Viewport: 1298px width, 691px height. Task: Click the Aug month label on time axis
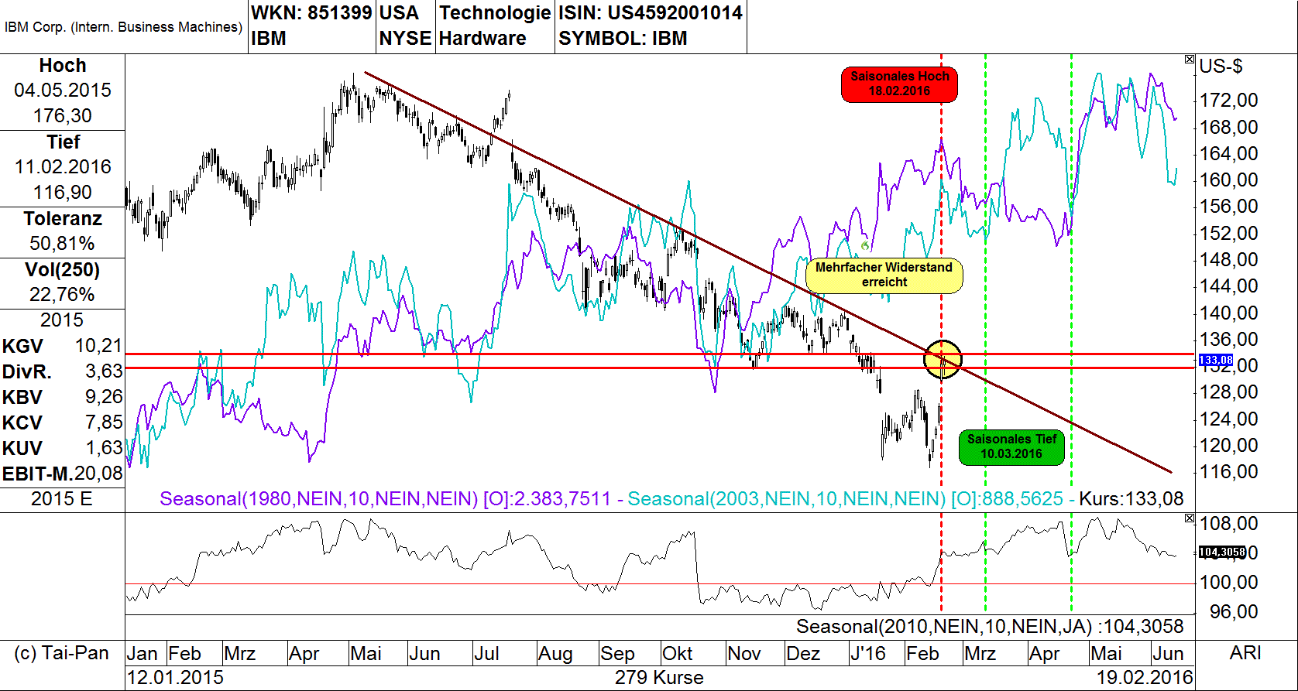click(x=555, y=654)
